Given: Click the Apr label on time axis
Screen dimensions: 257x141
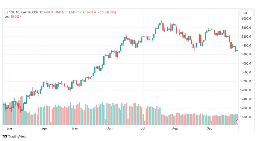Looking at the screenshot, I should click(x=45, y=129).
